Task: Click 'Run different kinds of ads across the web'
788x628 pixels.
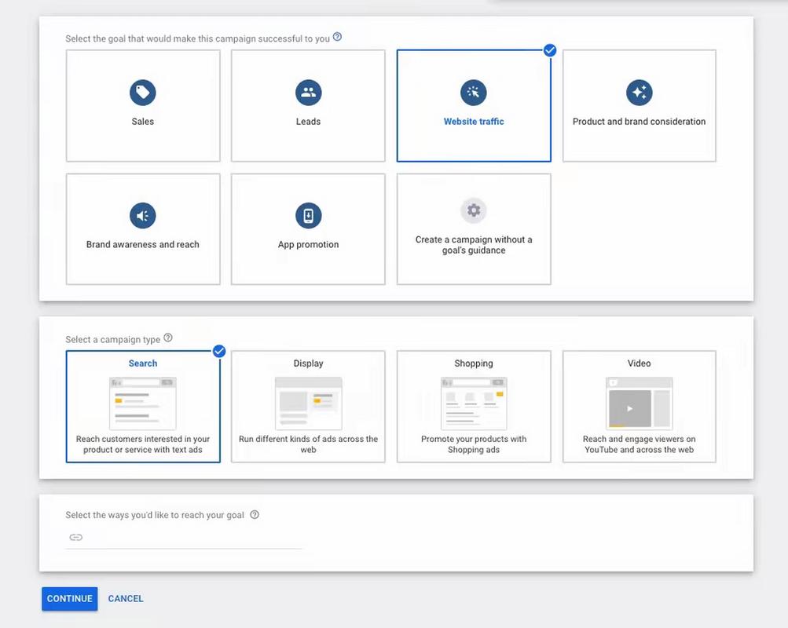Action: pos(308,444)
